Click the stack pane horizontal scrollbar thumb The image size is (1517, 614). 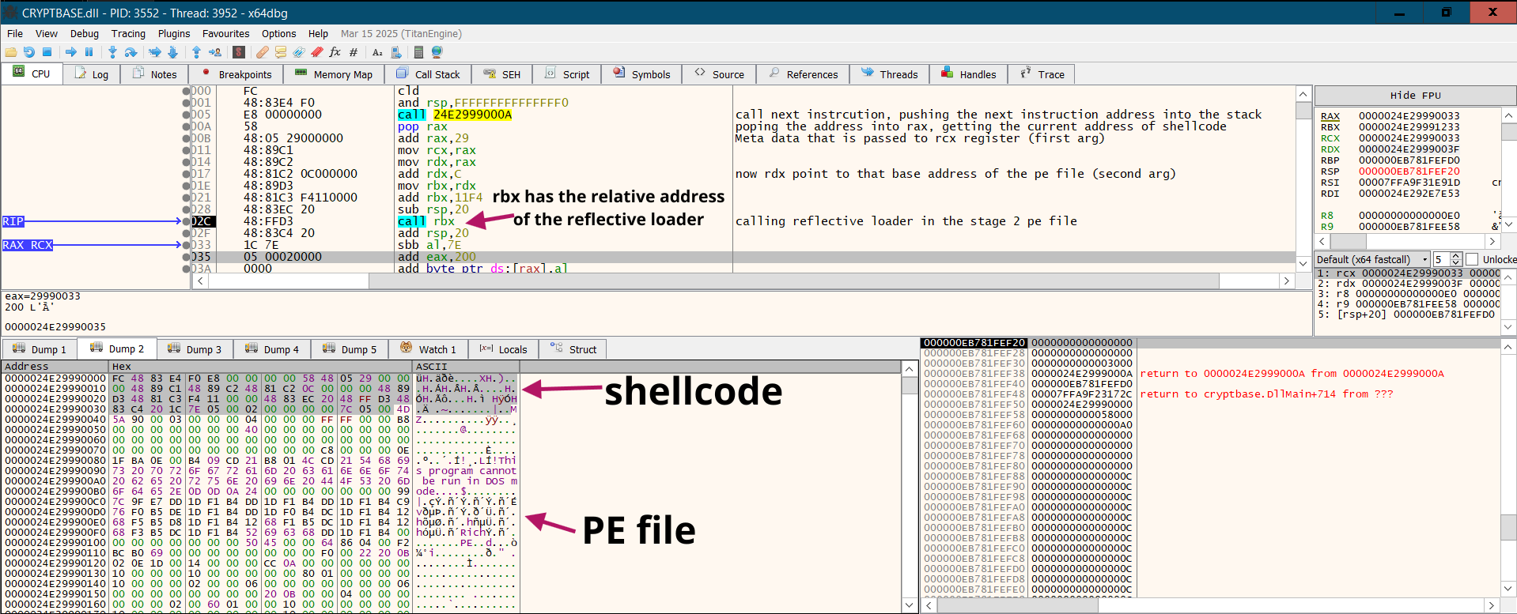point(1017,605)
